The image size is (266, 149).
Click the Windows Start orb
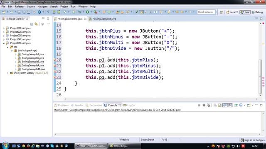[x=5, y=146]
